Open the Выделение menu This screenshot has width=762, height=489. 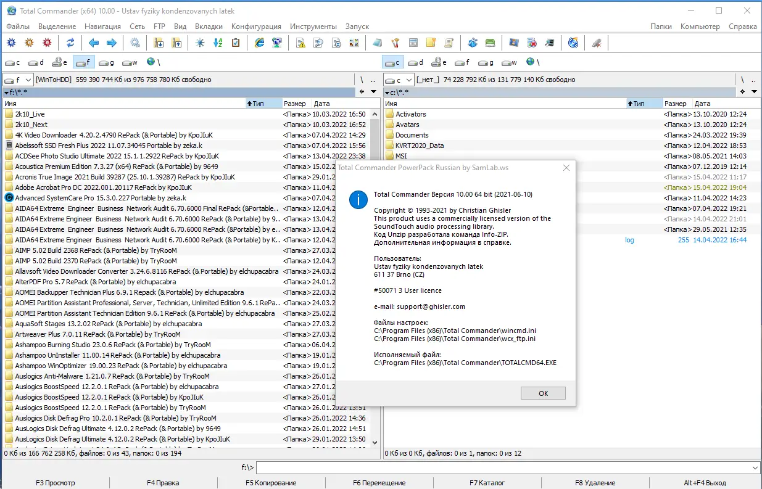tap(57, 27)
